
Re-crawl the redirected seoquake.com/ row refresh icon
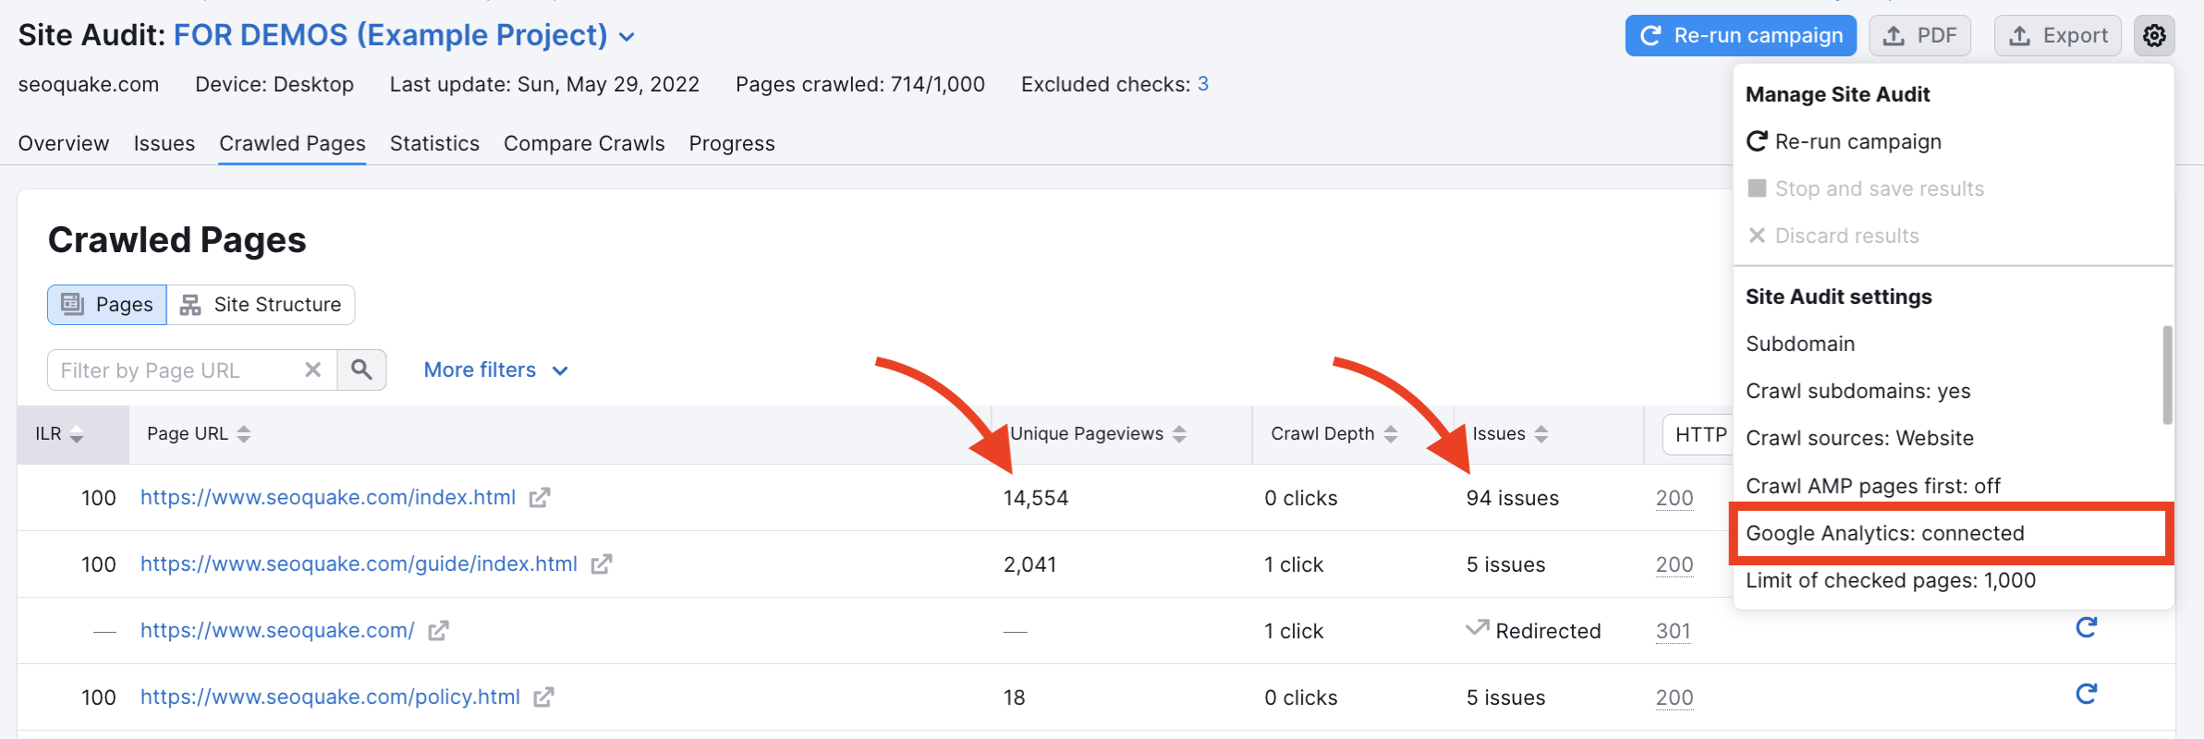(2086, 628)
